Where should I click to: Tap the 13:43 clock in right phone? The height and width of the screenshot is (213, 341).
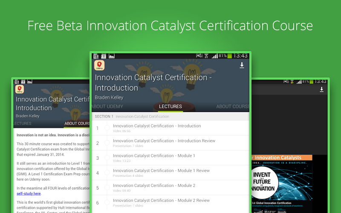click(x=321, y=81)
